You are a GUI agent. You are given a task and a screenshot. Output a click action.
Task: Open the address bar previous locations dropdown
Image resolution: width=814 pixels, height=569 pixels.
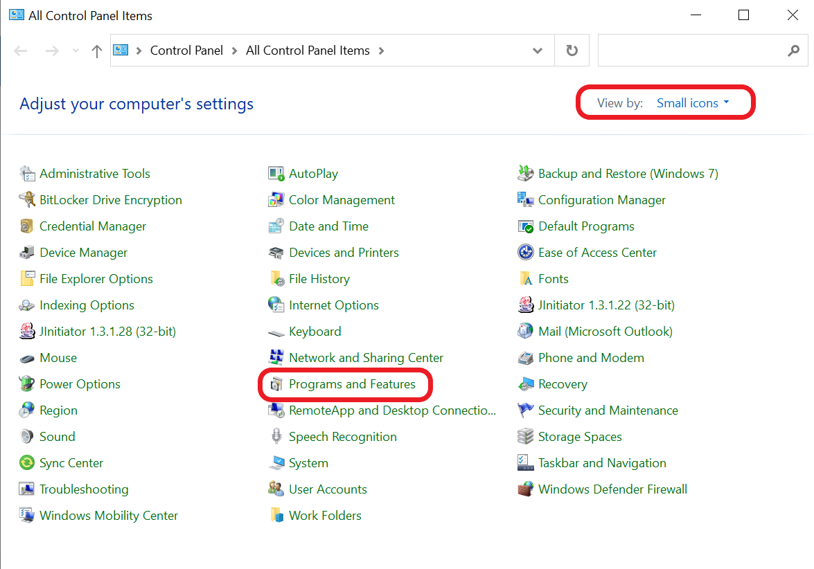click(x=537, y=50)
